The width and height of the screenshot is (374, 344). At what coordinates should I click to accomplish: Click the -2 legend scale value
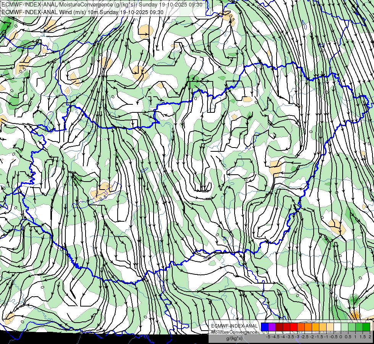point(311,337)
